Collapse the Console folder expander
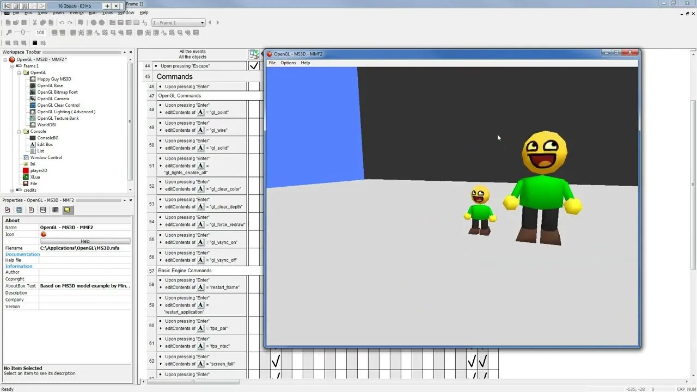This screenshot has height=392, width=697. point(19,131)
